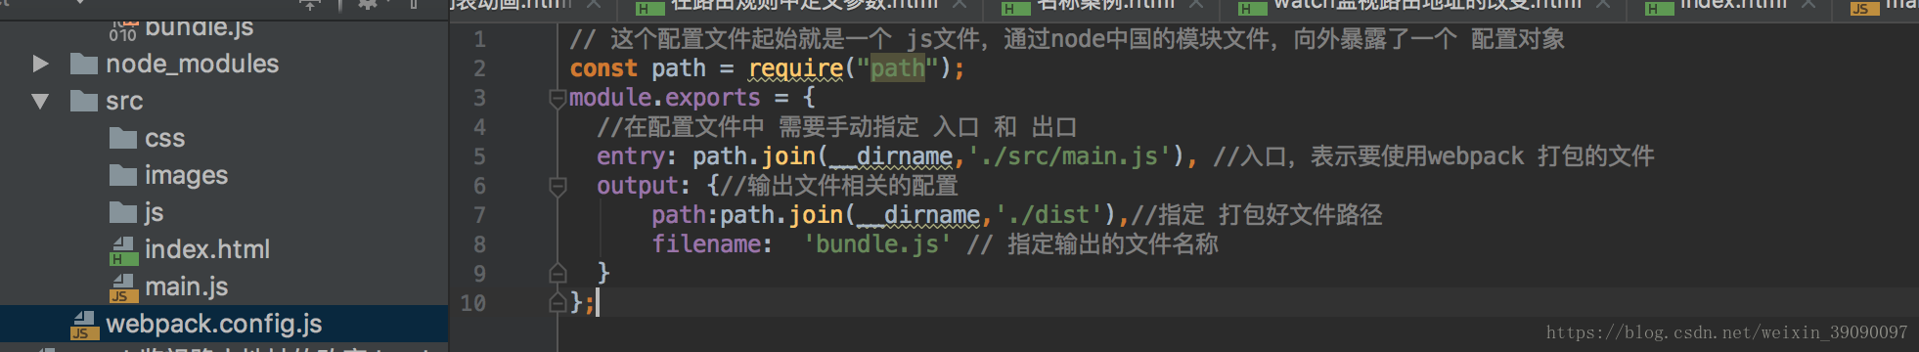The height and width of the screenshot is (352, 1919).
Task: Collapse the module.exports code fold on line 3
Action: tap(558, 98)
